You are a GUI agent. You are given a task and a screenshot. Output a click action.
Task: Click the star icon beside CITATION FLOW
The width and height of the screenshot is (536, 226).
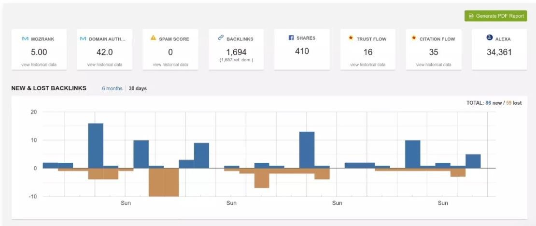tap(414, 38)
